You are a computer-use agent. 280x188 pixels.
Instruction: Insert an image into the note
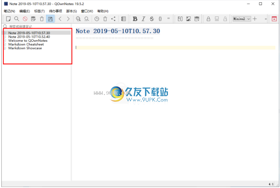pyautogui.click(x=188, y=19)
